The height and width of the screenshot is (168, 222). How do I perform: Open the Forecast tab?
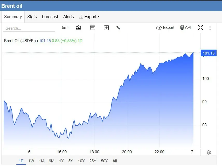[50, 17]
